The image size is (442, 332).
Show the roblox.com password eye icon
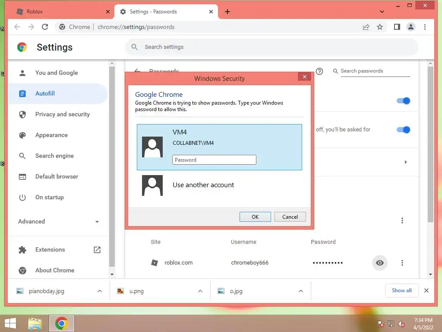(380, 263)
